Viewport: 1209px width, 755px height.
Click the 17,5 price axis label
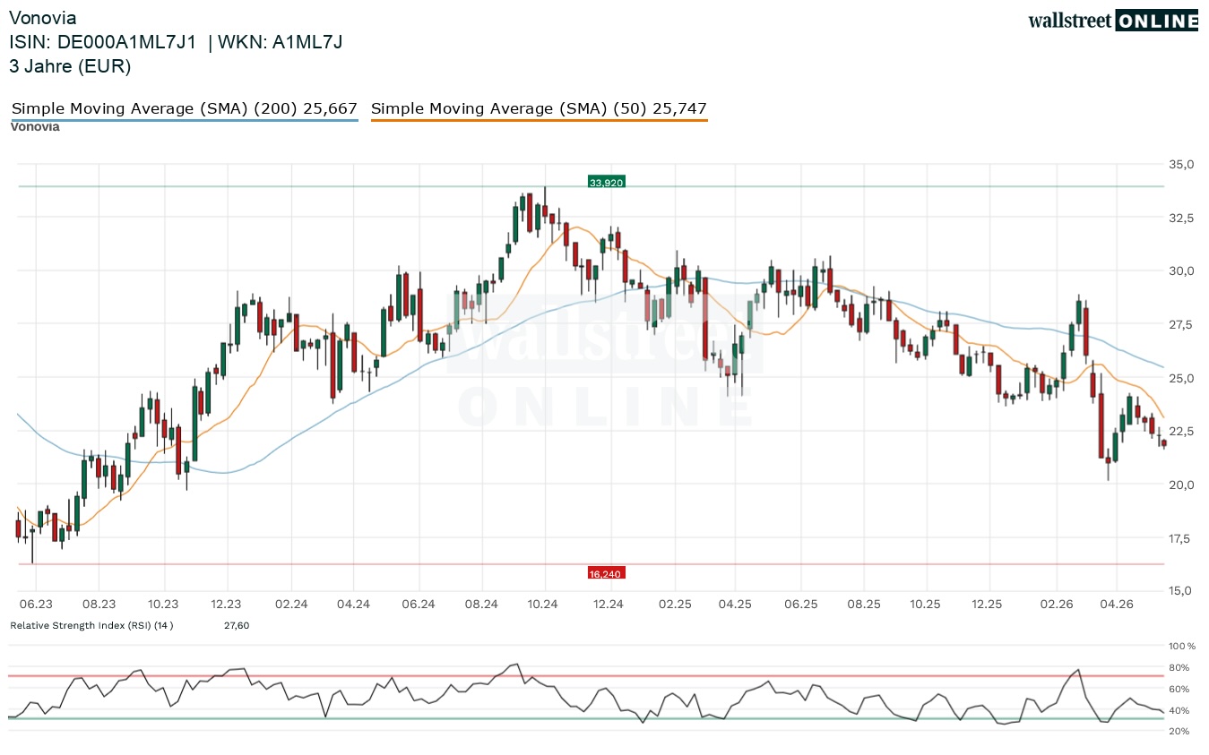click(x=1179, y=538)
